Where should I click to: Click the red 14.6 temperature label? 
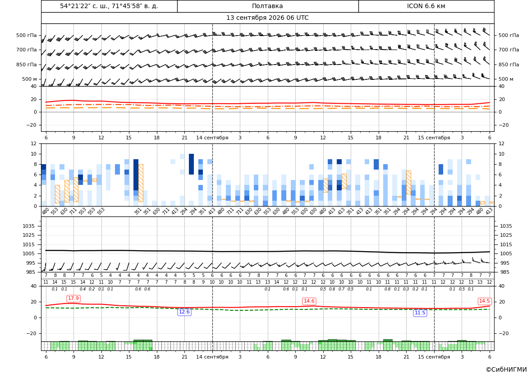[x=309, y=301]
